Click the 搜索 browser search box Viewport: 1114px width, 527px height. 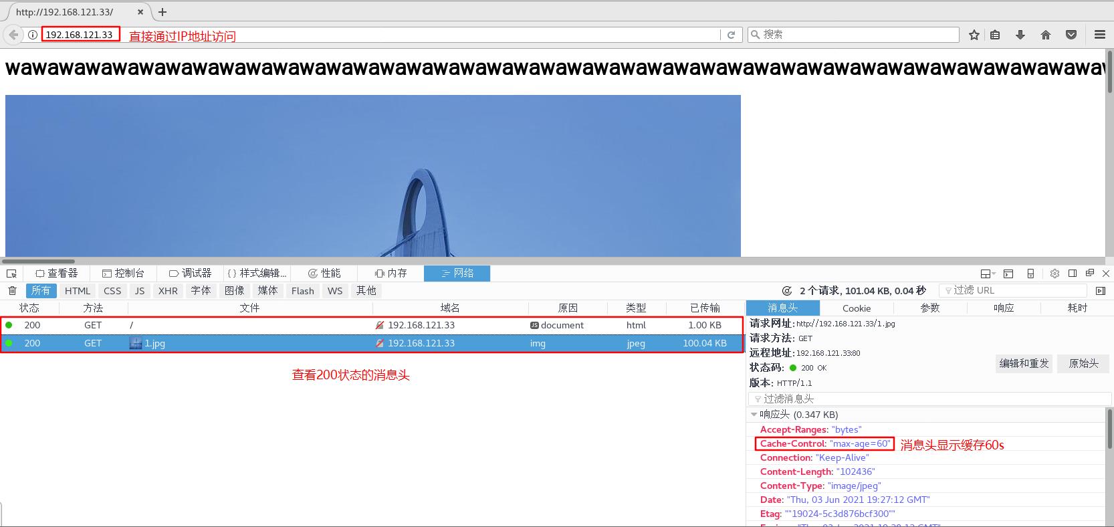point(853,35)
